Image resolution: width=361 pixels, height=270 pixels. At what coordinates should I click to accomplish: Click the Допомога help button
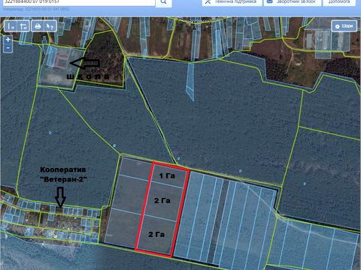339,2
